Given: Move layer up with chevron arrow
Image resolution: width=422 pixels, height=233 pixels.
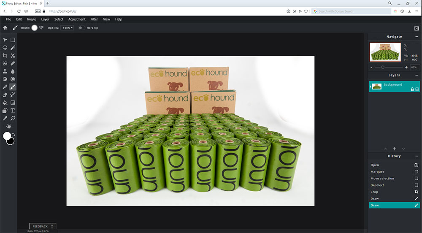Looking at the screenshot, I should tap(385, 149).
